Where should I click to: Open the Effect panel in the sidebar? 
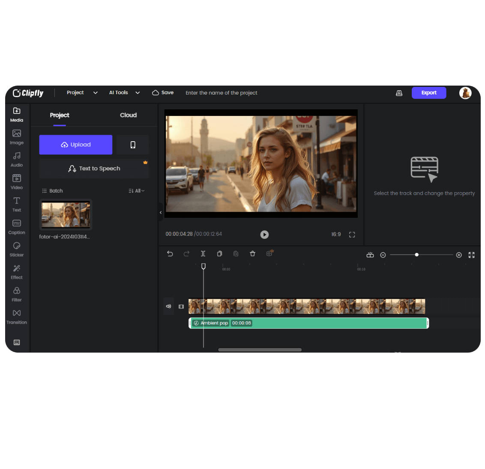[x=16, y=271]
